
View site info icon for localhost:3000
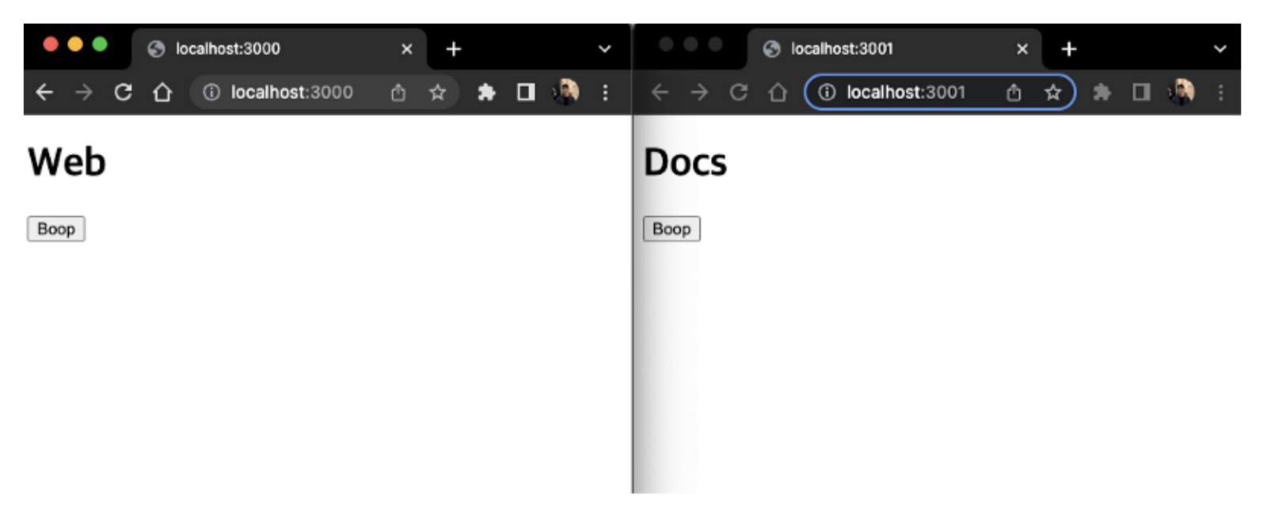coord(211,93)
